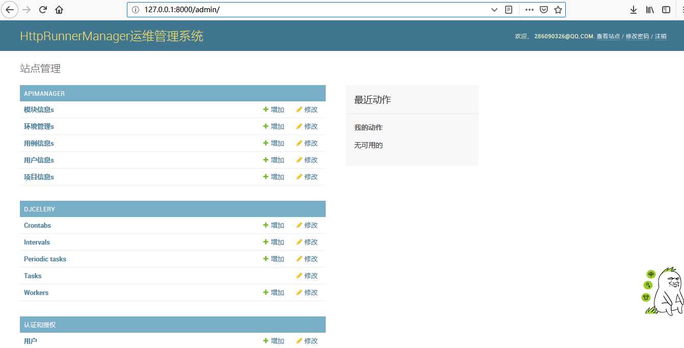Viewport: 684px width, 348px height.
Task: Open the Intervals model link
Action: click(37, 242)
